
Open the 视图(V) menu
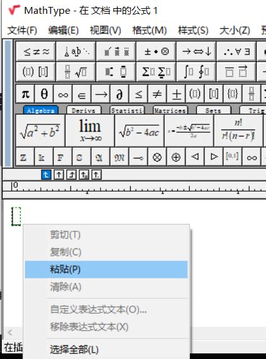coord(105,30)
